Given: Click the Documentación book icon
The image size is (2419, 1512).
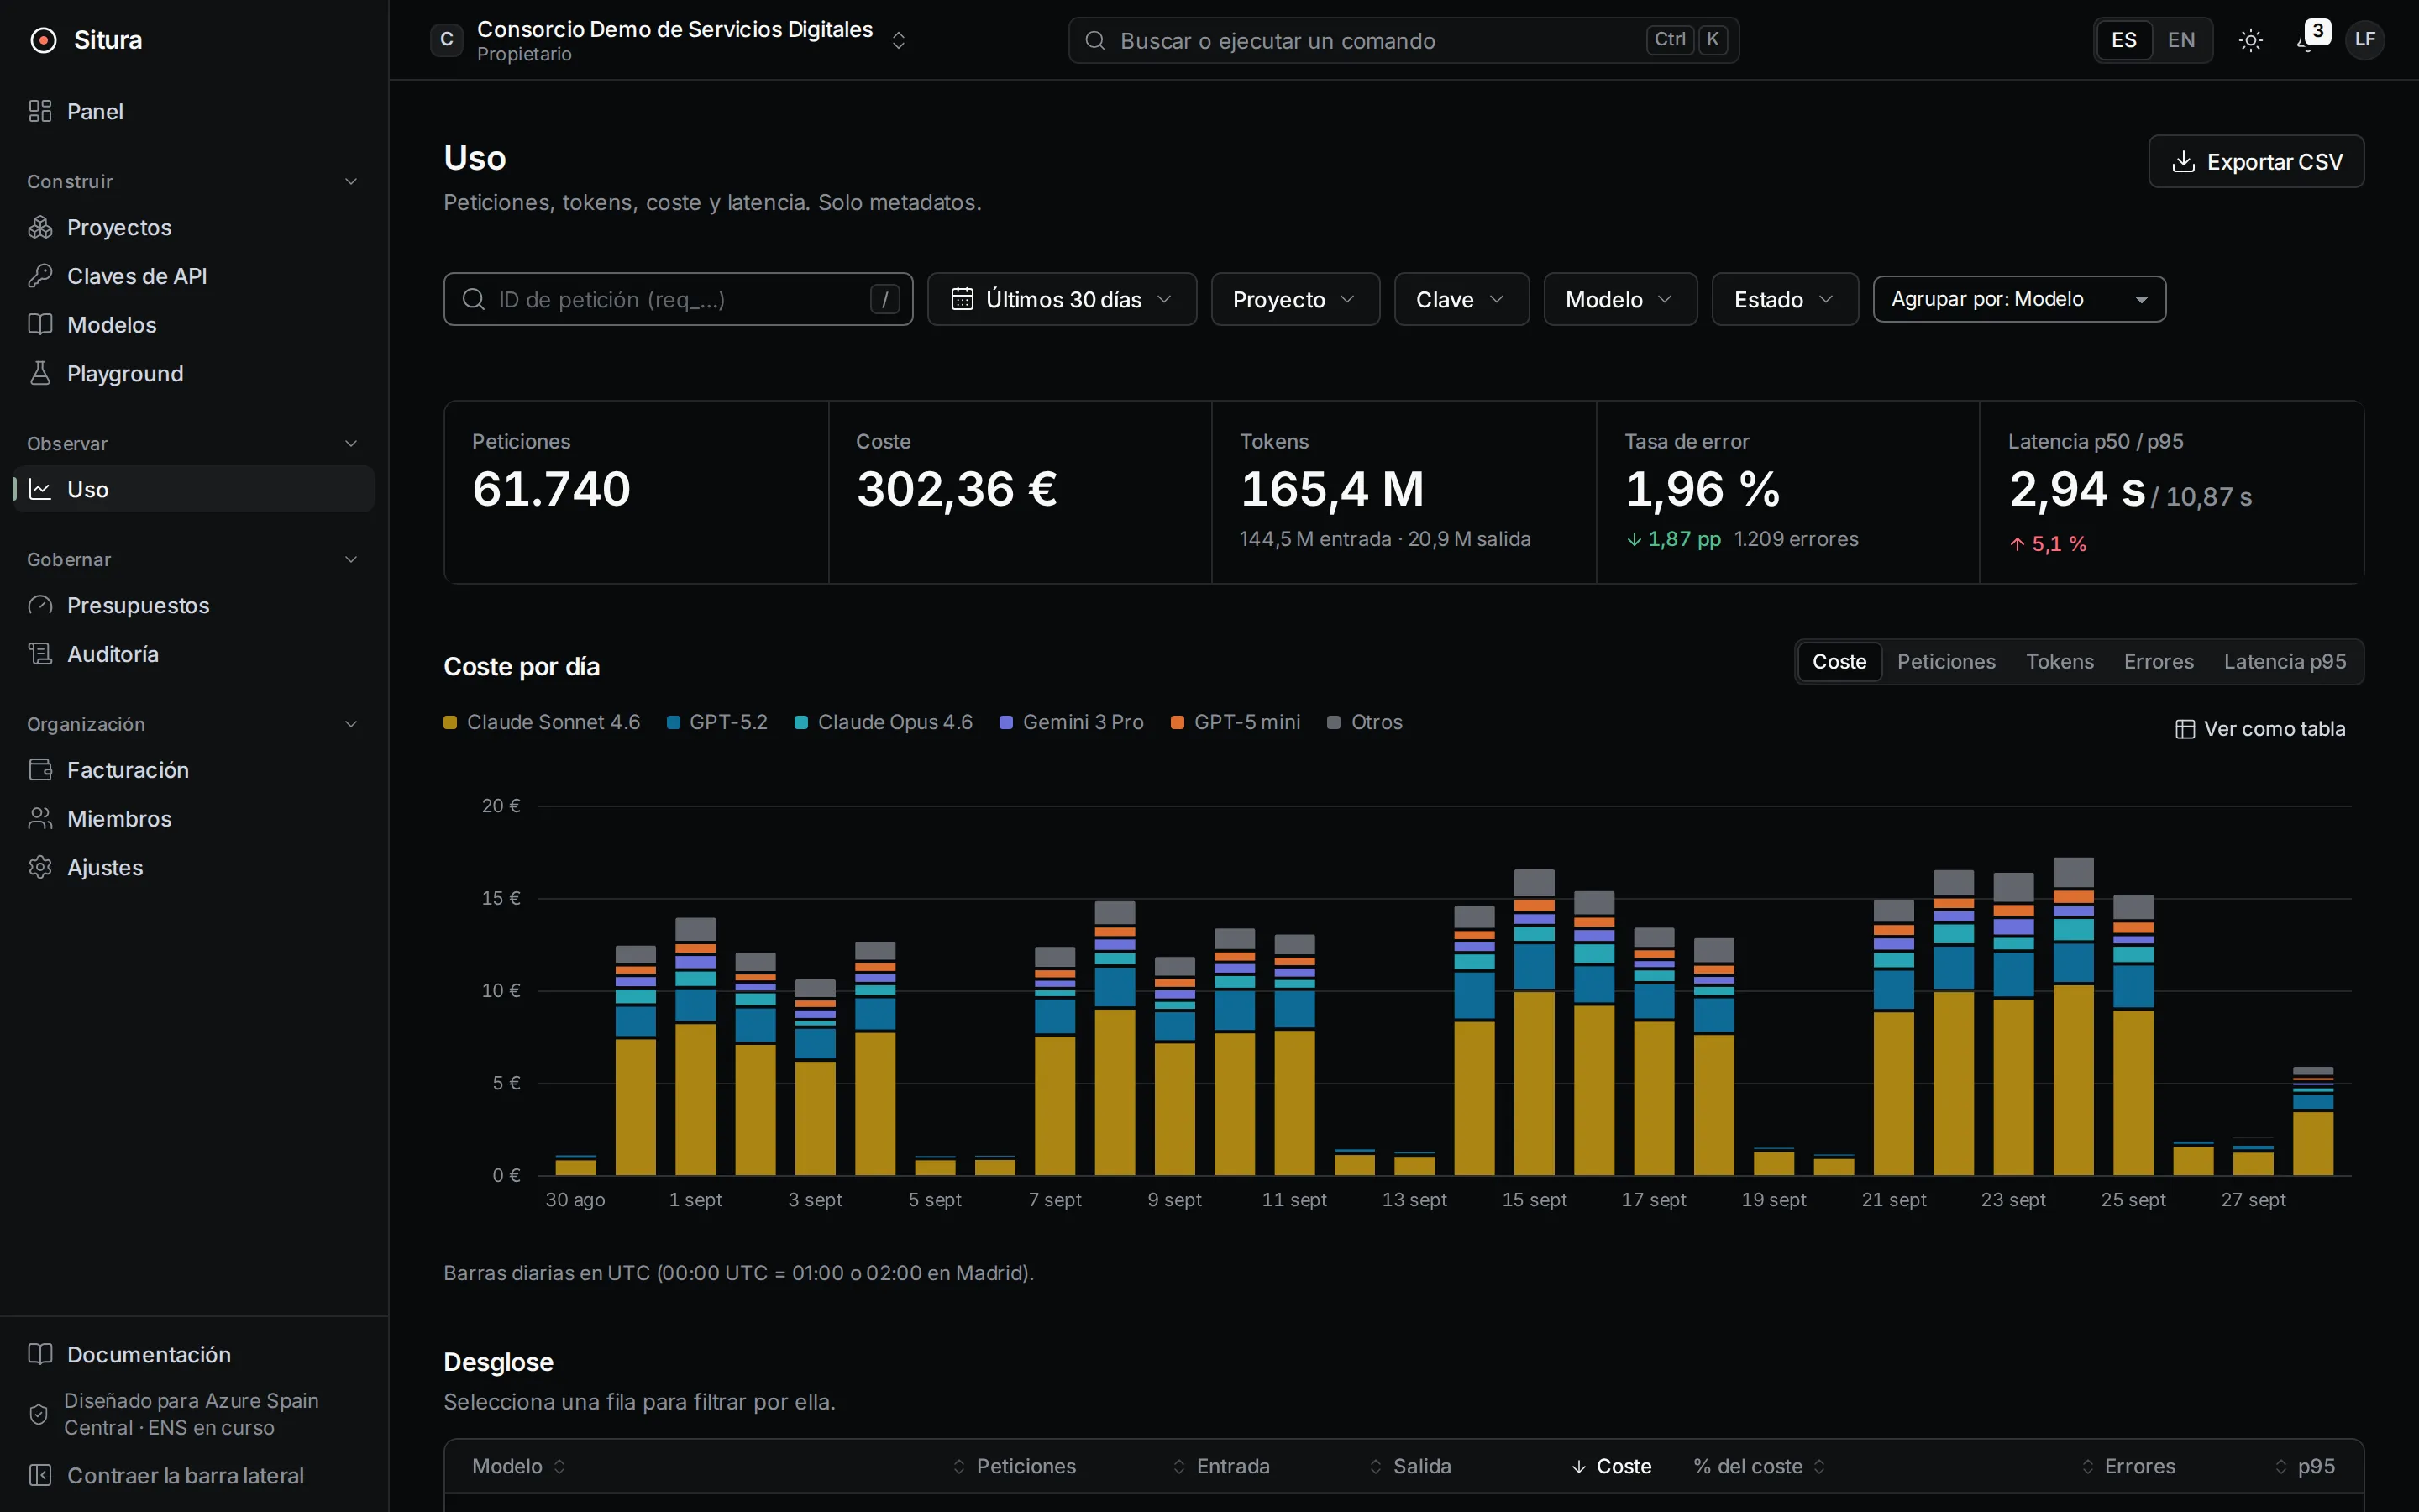Looking at the screenshot, I should click(x=40, y=1354).
